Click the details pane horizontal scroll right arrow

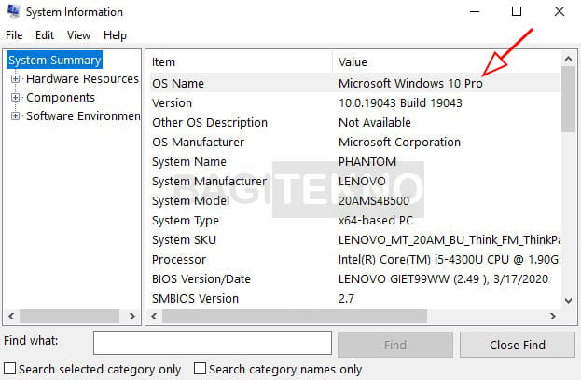(x=552, y=316)
